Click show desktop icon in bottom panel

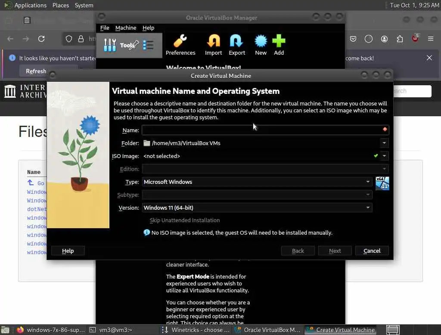click(5, 330)
